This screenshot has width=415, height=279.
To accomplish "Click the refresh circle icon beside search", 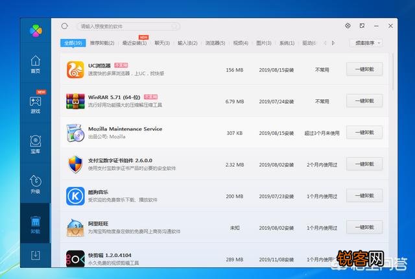I will coord(65,26).
